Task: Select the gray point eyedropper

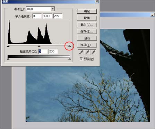Action: [87, 53]
